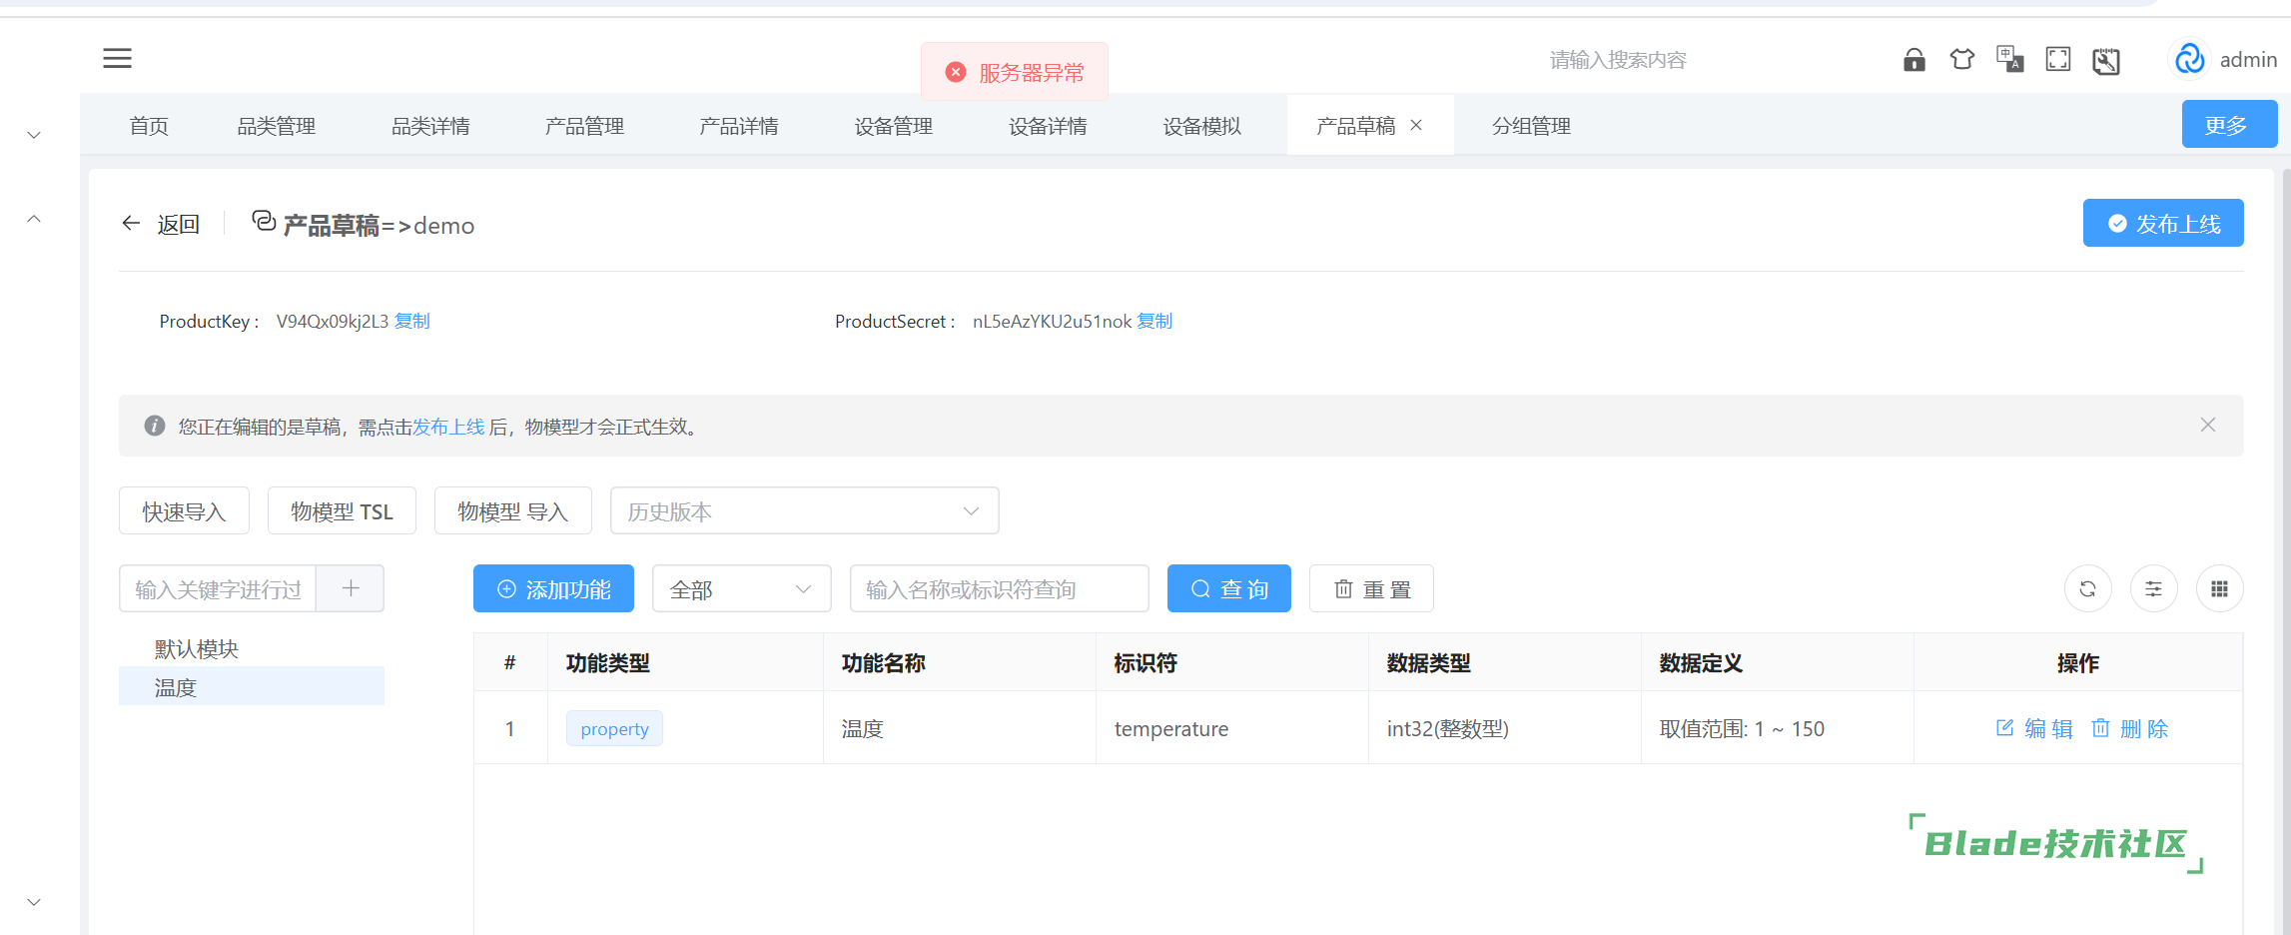Switch to the 产品管理 tab
Viewport: 2291px width, 935px height.
point(584,126)
